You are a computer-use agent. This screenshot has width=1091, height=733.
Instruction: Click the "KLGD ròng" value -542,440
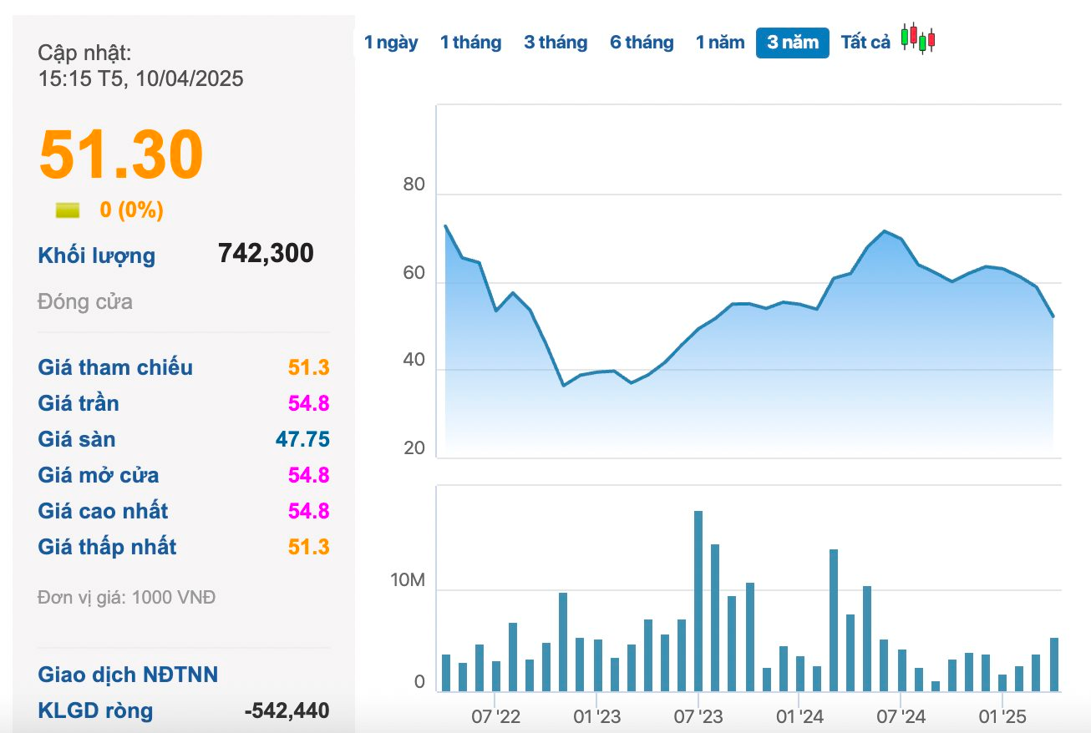[287, 710]
